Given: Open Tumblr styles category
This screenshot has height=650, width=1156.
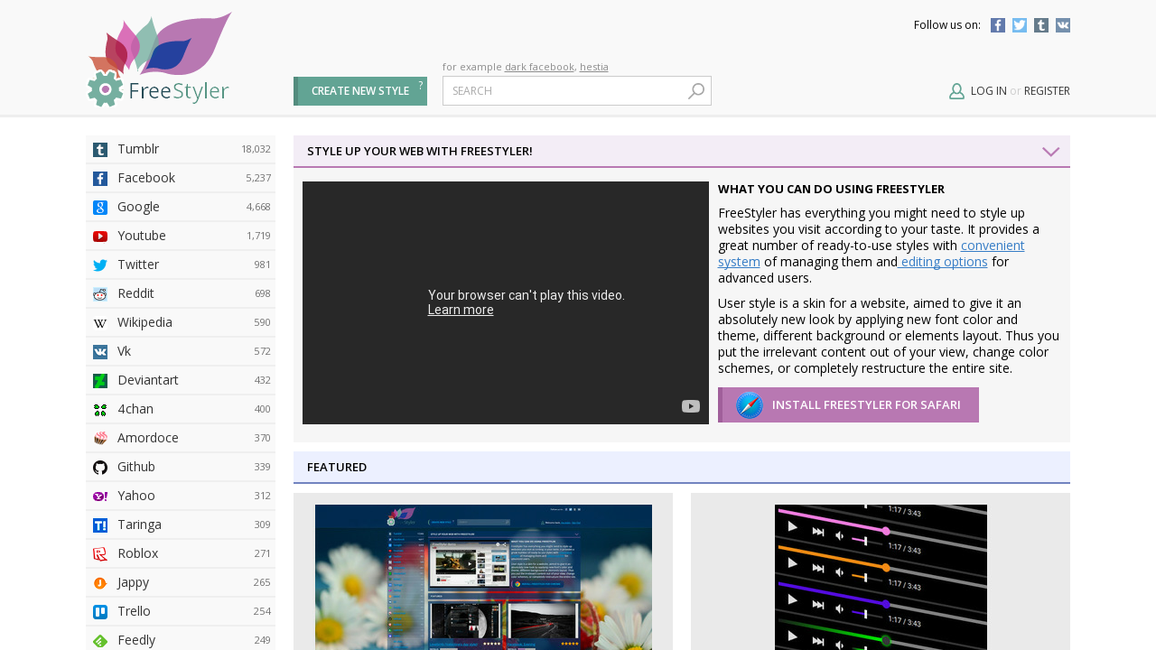Looking at the screenshot, I should [x=181, y=149].
